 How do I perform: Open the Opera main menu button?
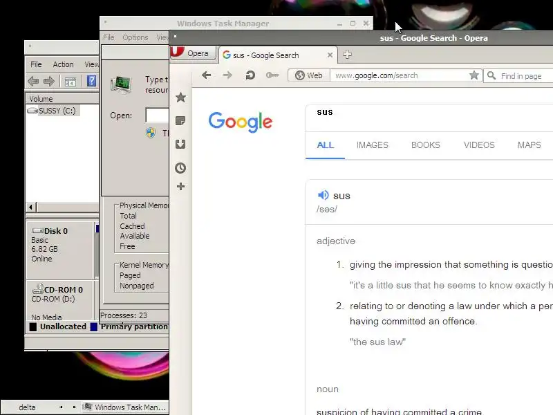point(193,53)
